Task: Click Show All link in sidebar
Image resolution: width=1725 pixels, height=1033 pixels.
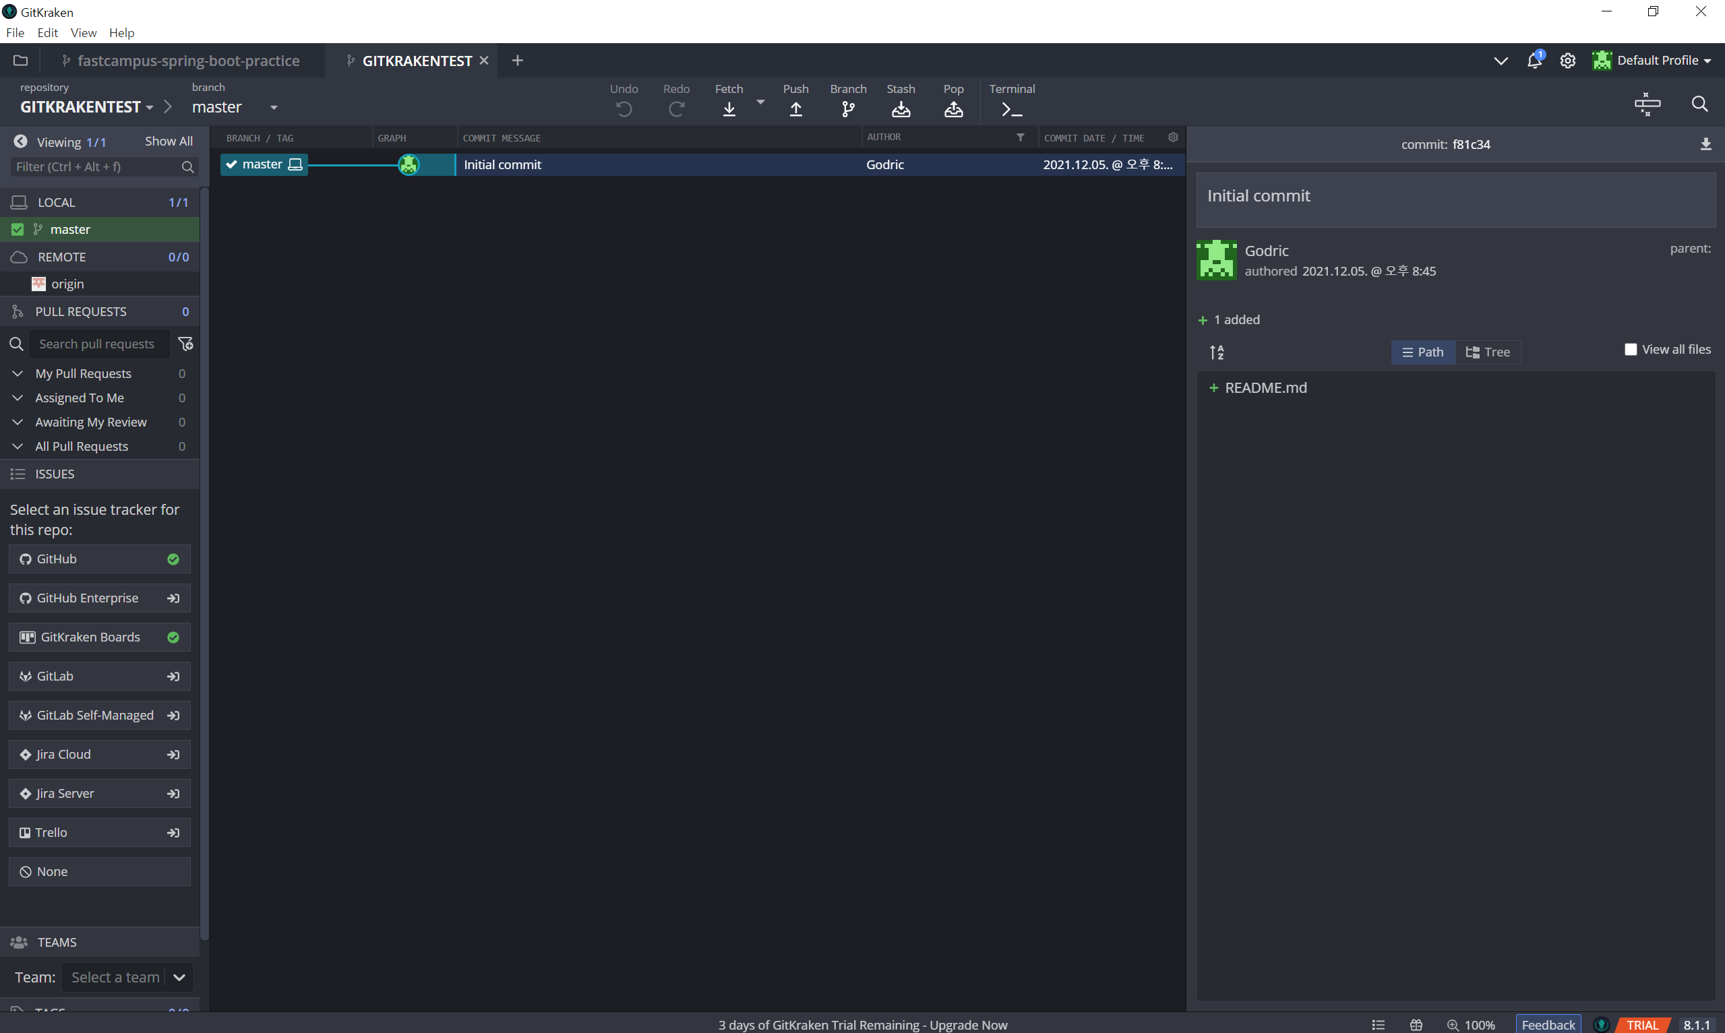Action: click(x=169, y=142)
